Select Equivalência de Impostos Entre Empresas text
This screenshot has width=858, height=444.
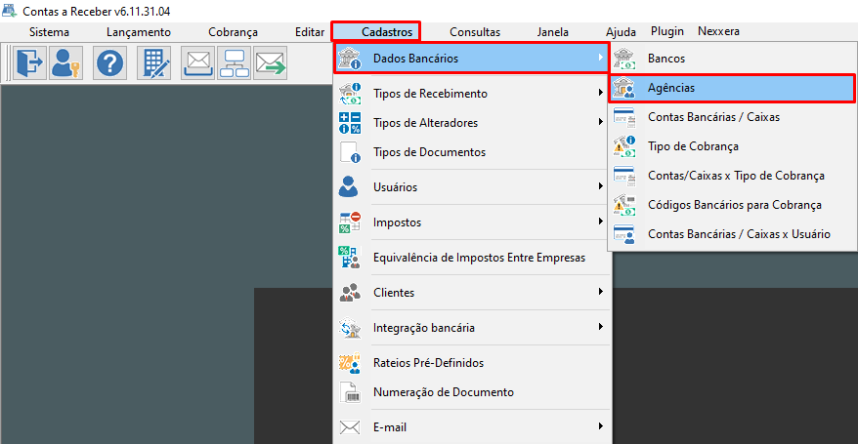tap(480, 258)
